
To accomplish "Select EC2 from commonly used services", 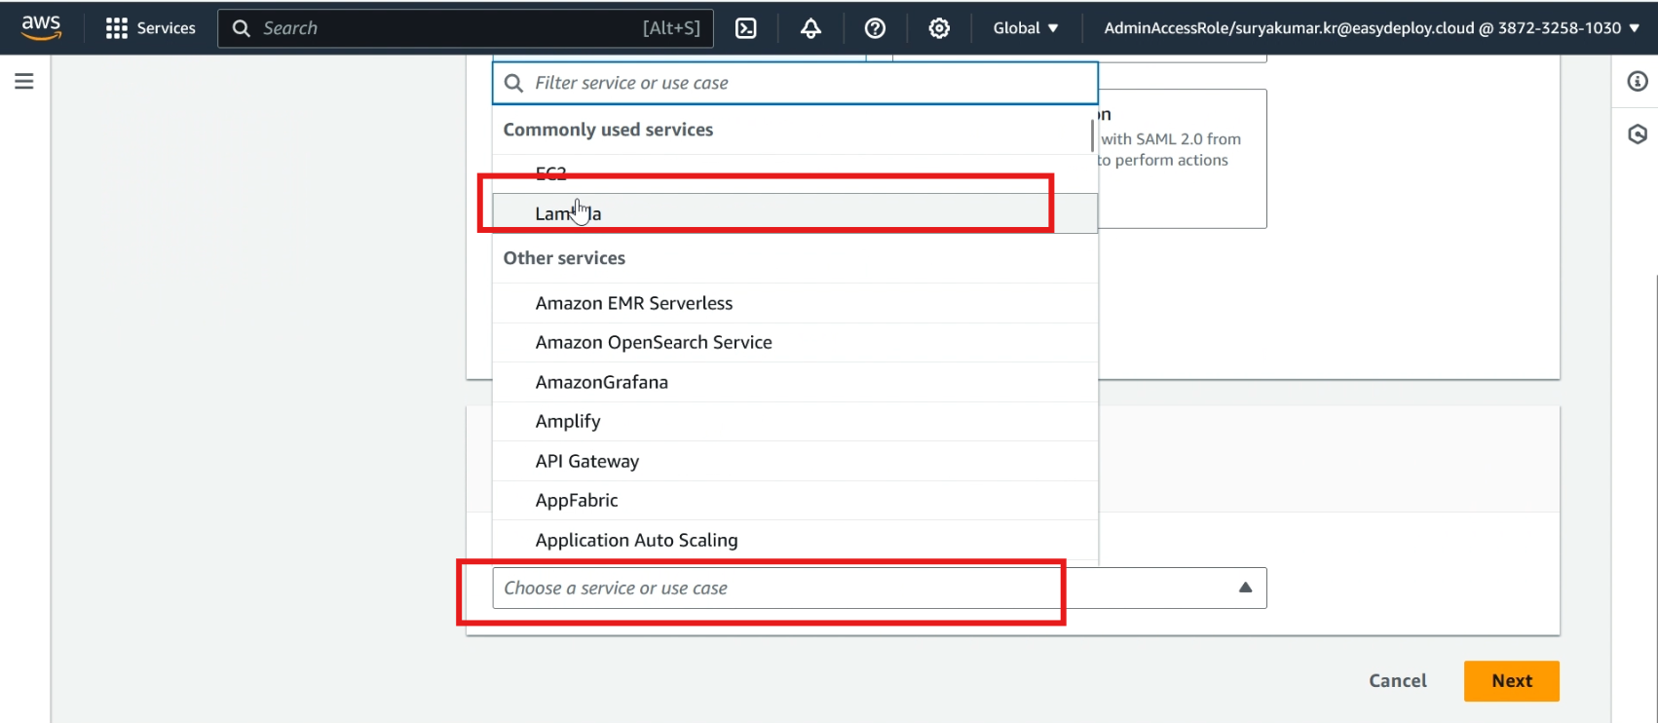I will [x=795, y=173].
